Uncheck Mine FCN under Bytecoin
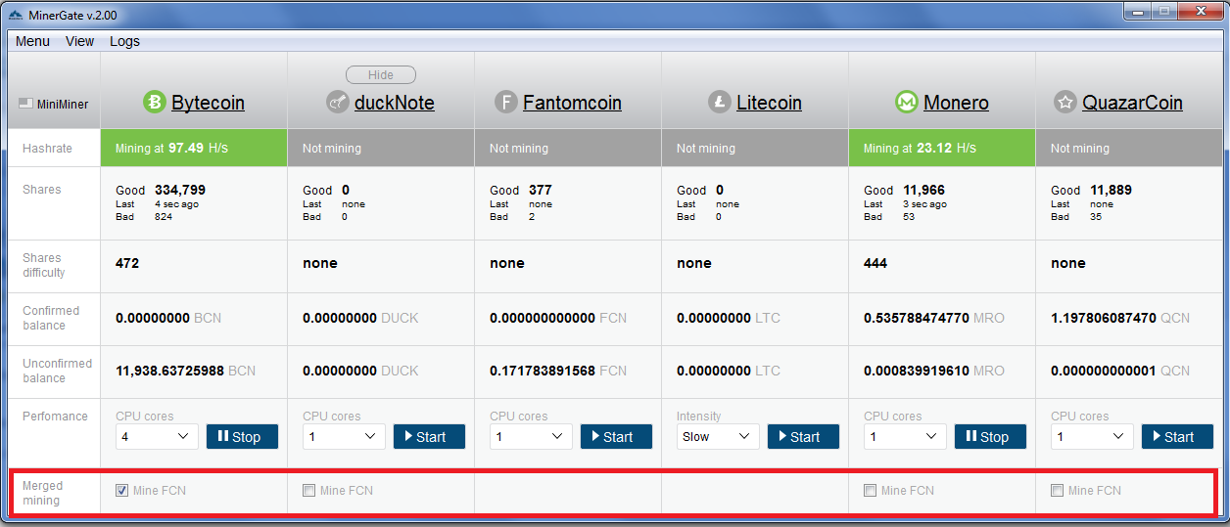 (x=121, y=491)
